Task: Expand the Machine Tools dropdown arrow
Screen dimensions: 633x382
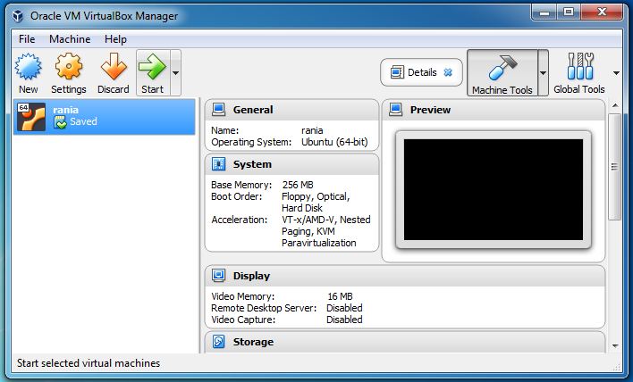Action: pos(543,73)
